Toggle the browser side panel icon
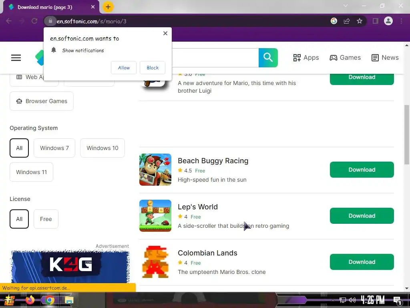Image resolution: width=410 pixels, height=308 pixels. tap(376, 21)
